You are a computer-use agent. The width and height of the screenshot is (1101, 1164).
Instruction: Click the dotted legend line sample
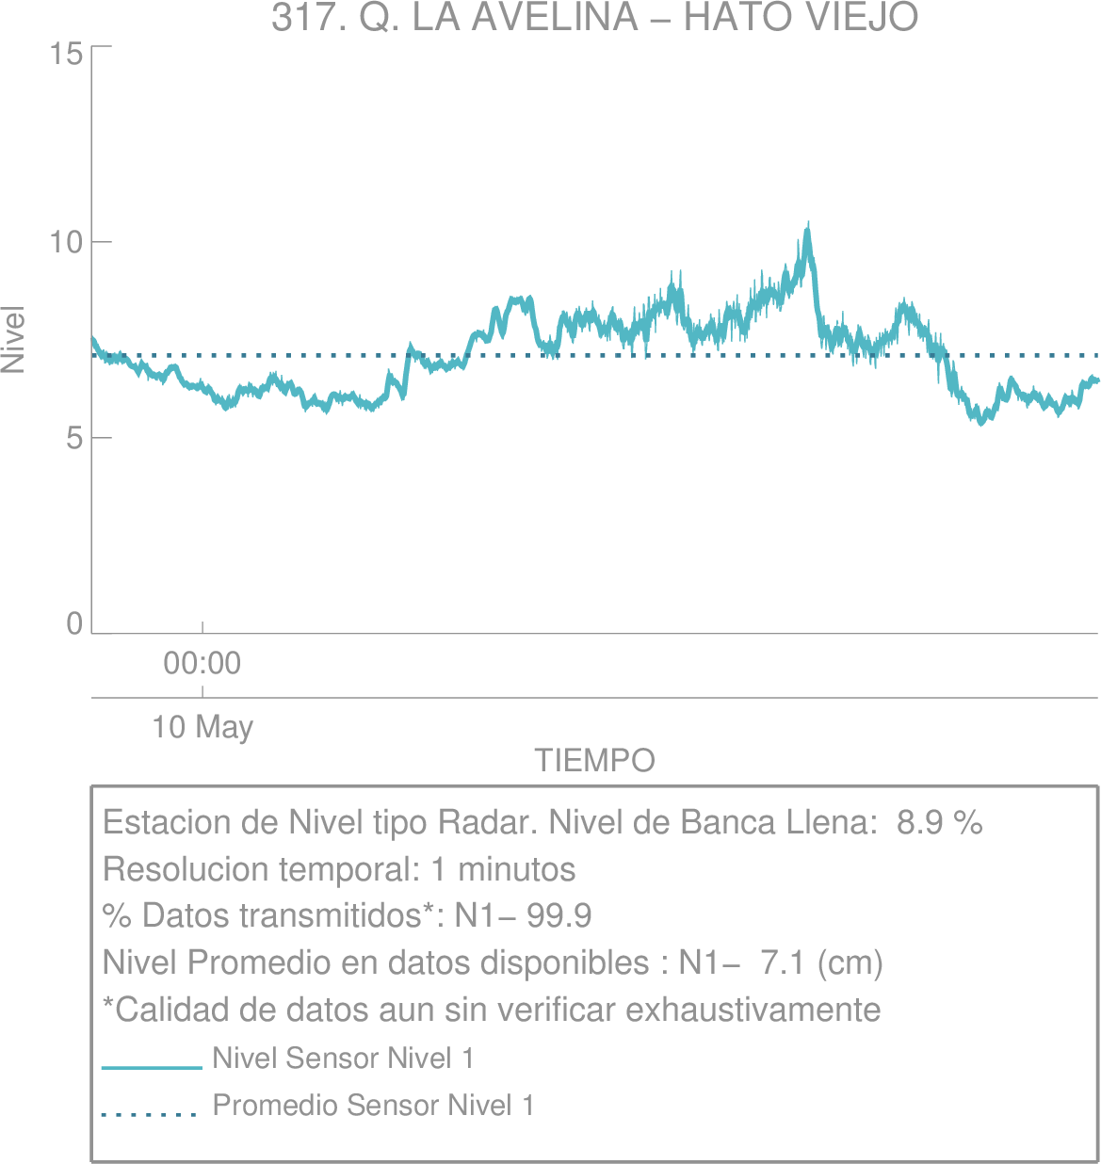pyautogui.click(x=149, y=1115)
